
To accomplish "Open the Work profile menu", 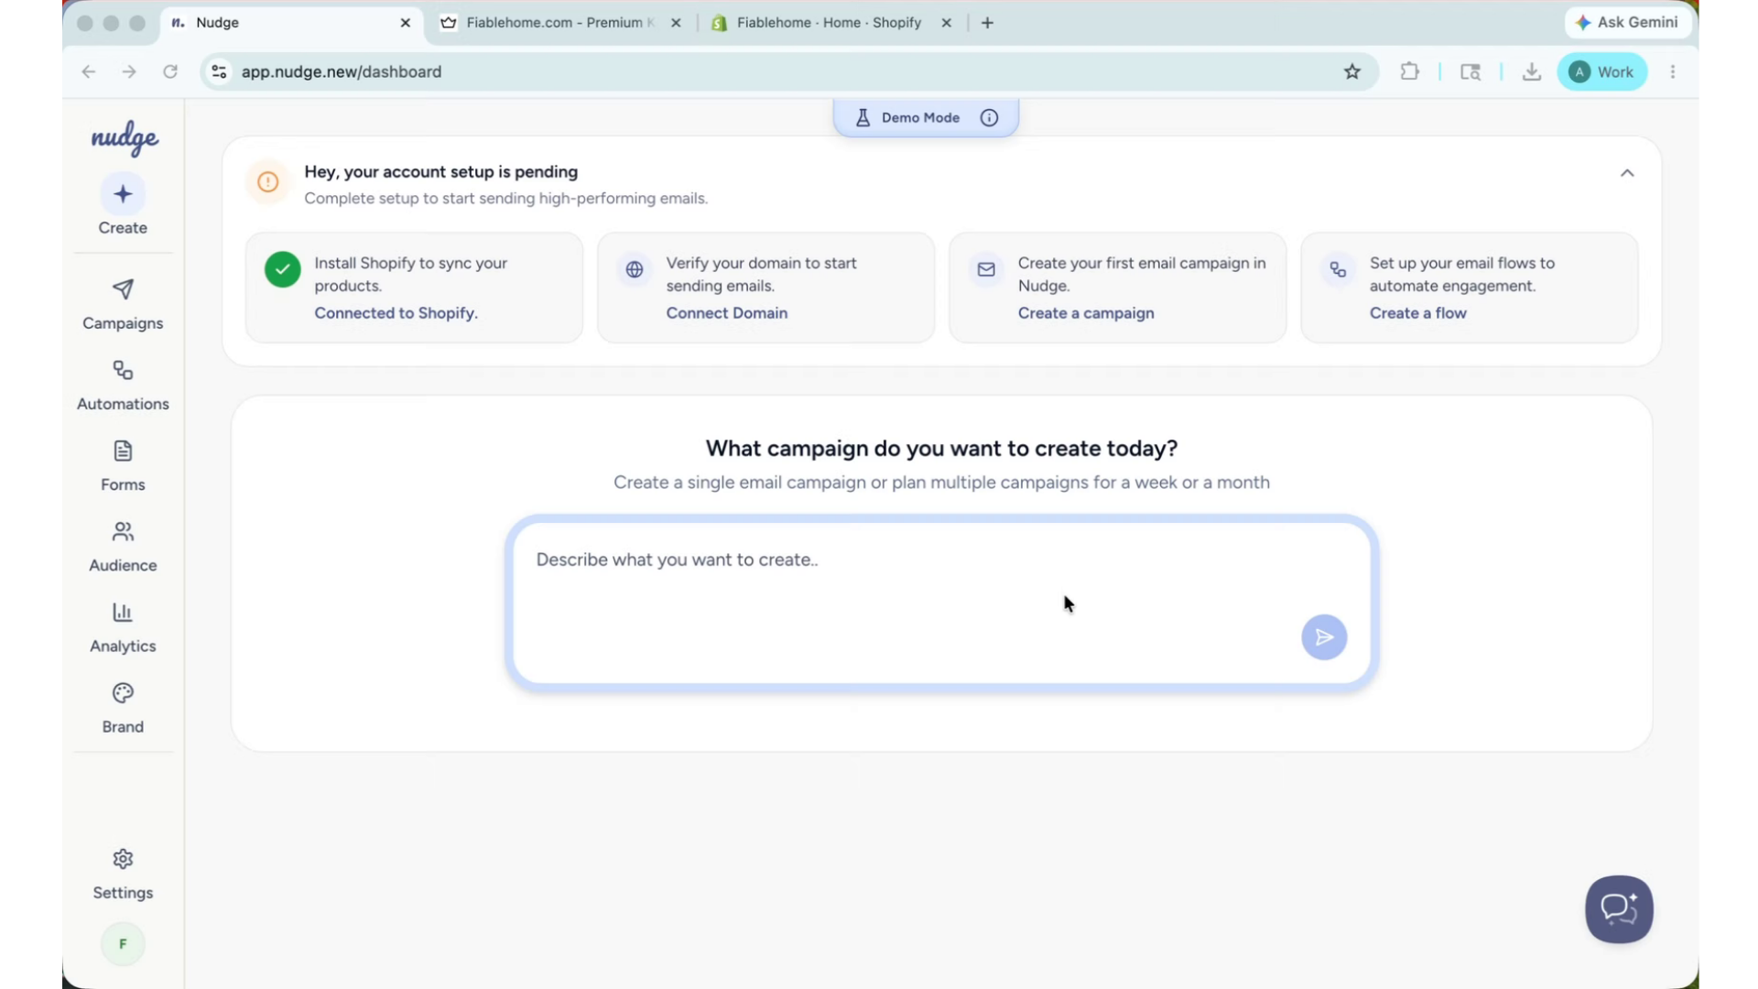I will pos(1602,71).
